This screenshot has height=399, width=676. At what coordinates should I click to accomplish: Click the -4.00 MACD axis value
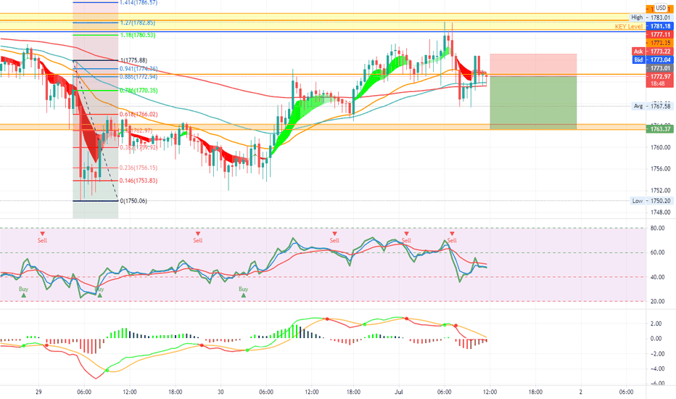point(656,369)
